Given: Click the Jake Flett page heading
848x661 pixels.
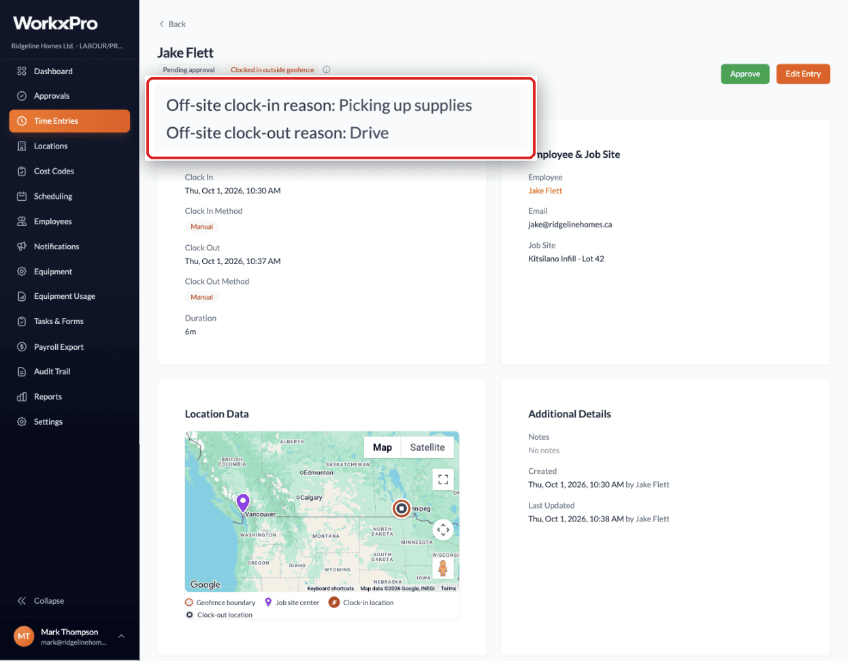Looking at the screenshot, I should pos(185,52).
